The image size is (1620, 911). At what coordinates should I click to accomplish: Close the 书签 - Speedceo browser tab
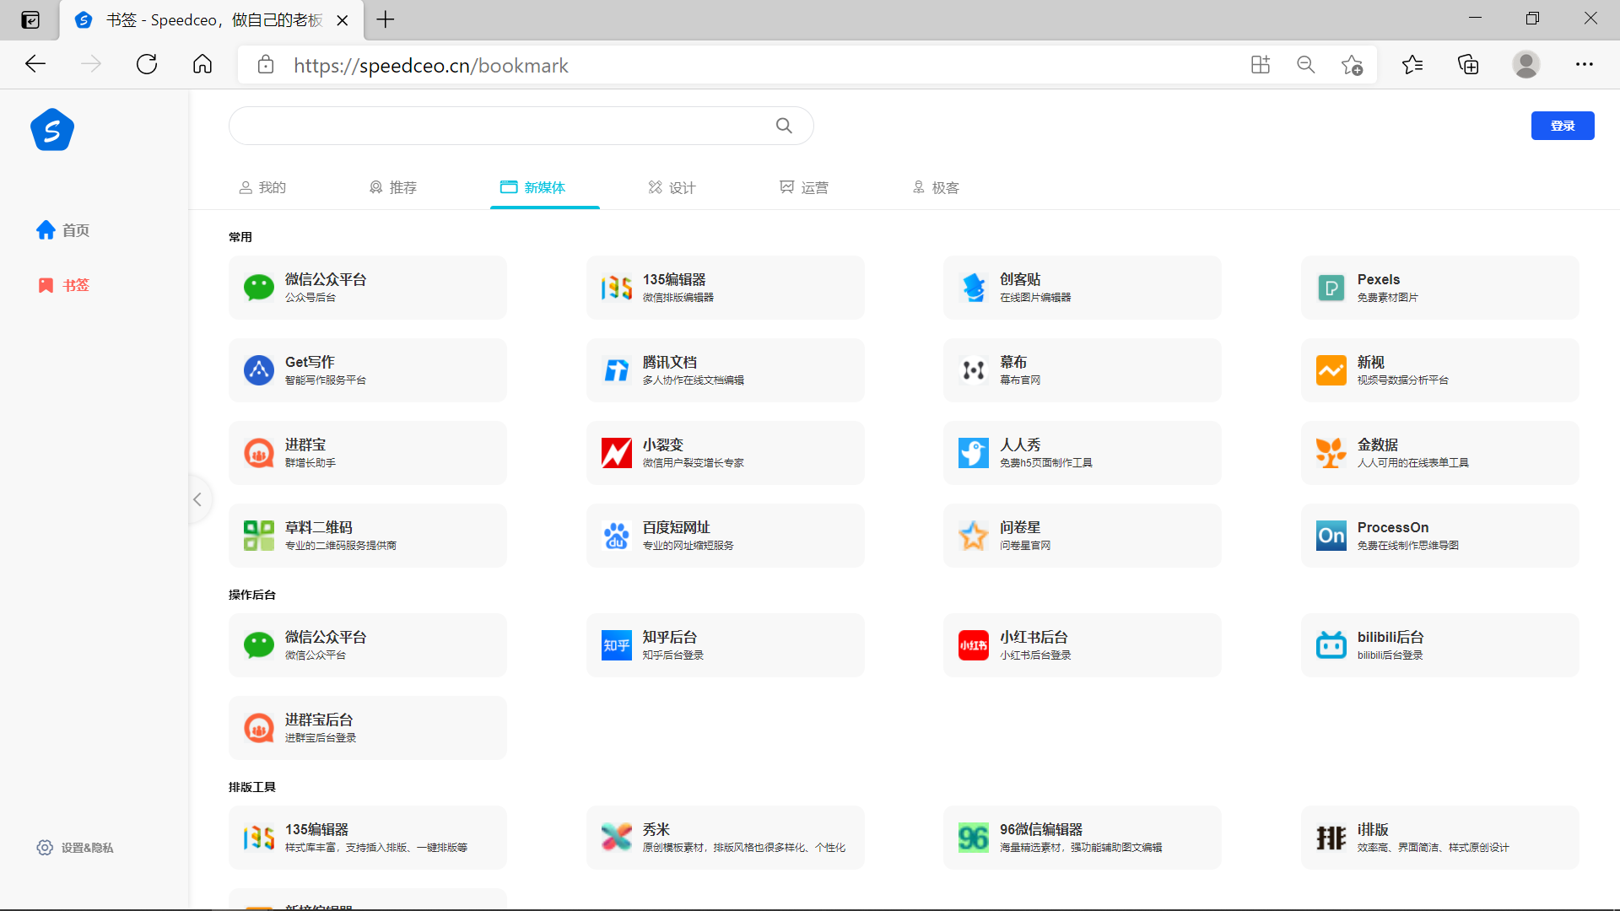click(343, 20)
